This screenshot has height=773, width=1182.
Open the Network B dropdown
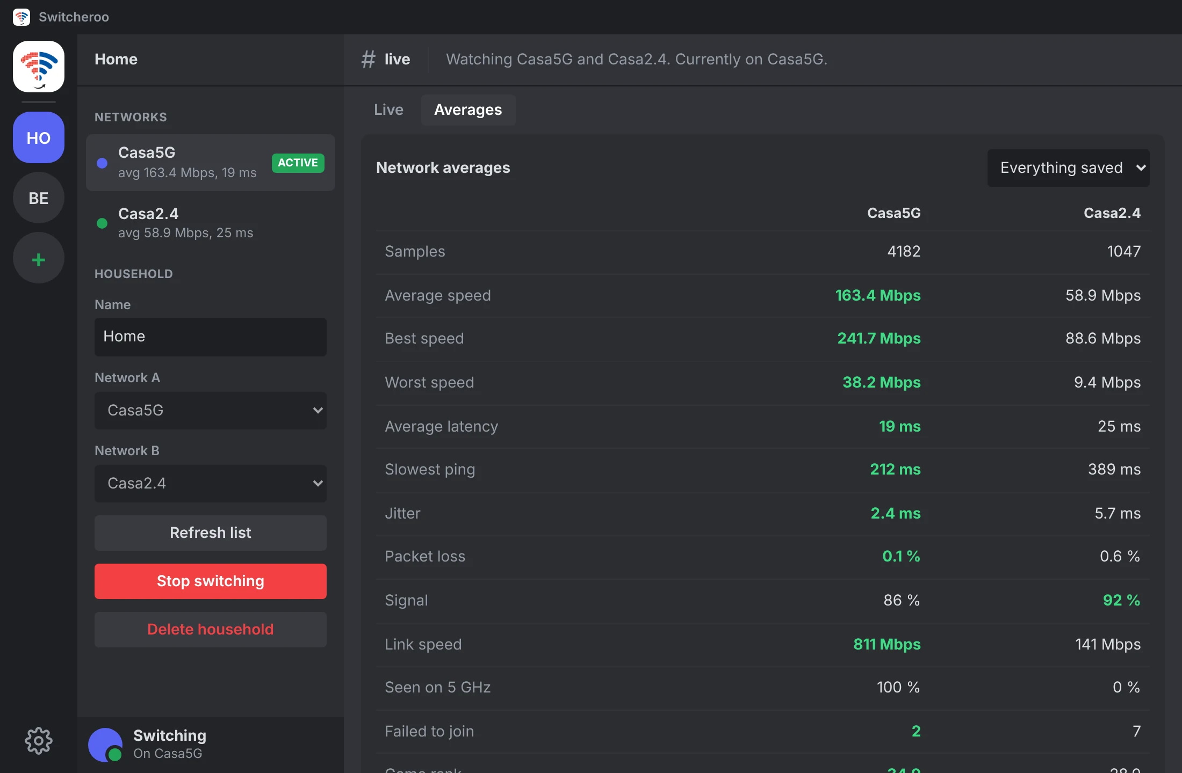[211, 484]
